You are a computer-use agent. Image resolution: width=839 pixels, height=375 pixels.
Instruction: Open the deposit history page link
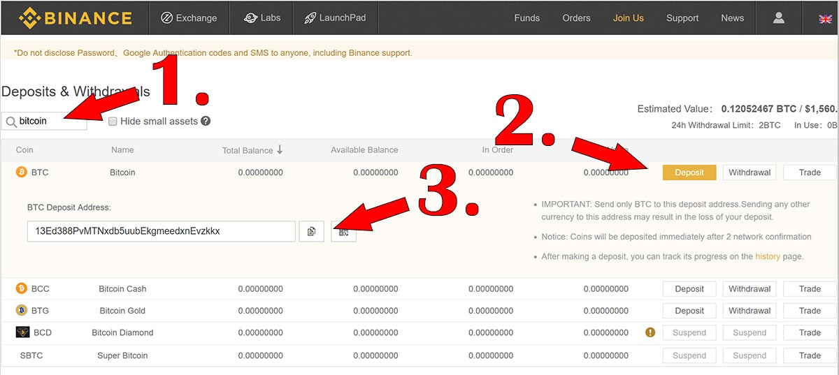[x=767, y=256]
